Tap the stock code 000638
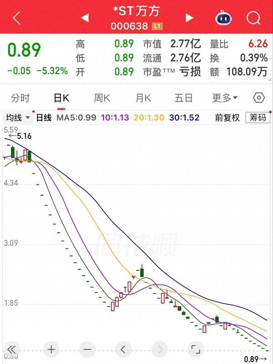Viewport: 273px width, 364px height. click(x=129, y=26)
